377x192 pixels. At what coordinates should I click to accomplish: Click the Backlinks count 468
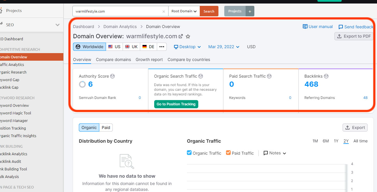click(x=311, y=84)
